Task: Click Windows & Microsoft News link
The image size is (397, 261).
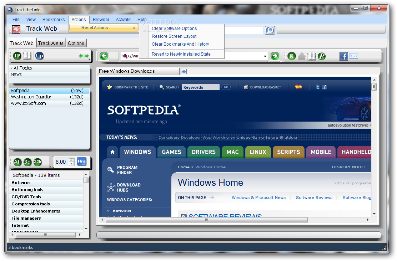Action: [x=258, y=198]
